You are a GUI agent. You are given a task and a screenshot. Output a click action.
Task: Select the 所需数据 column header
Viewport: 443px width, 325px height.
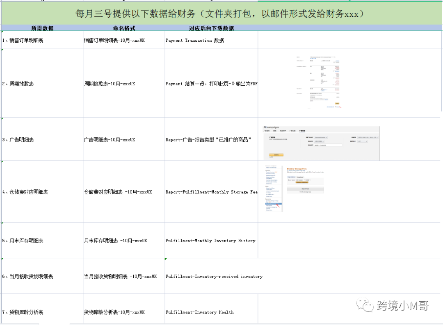pos(42,28)
